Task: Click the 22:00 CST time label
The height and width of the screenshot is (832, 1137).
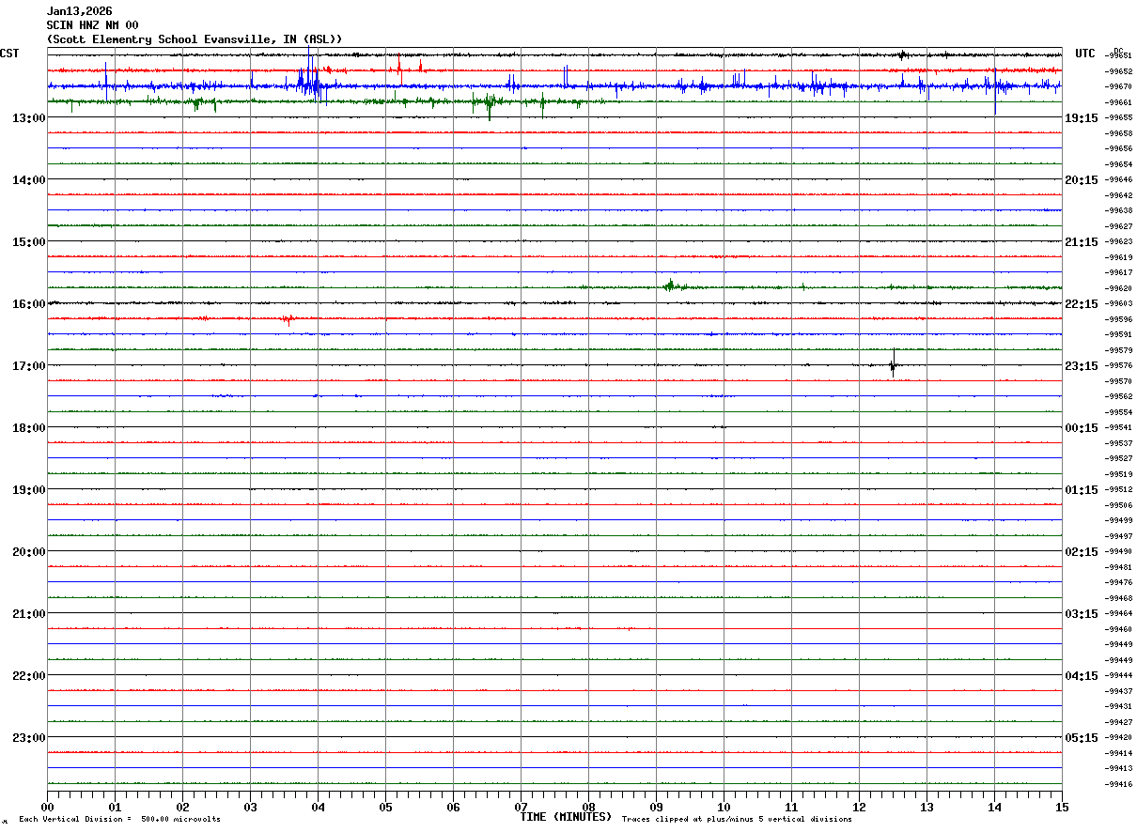Action: (x=29, y=676)
